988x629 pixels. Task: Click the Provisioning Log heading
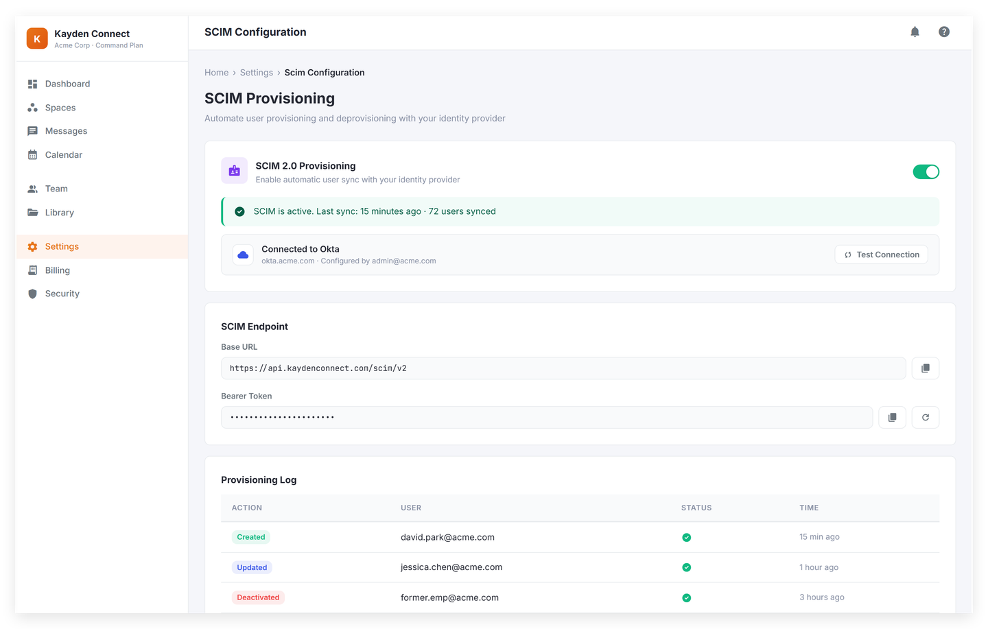coord(259,480)
